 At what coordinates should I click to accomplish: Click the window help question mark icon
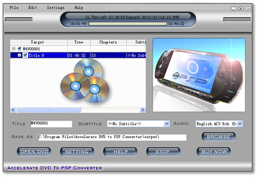pos(248,9)
